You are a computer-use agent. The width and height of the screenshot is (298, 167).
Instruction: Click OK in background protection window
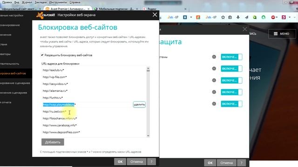coord(210,163)
